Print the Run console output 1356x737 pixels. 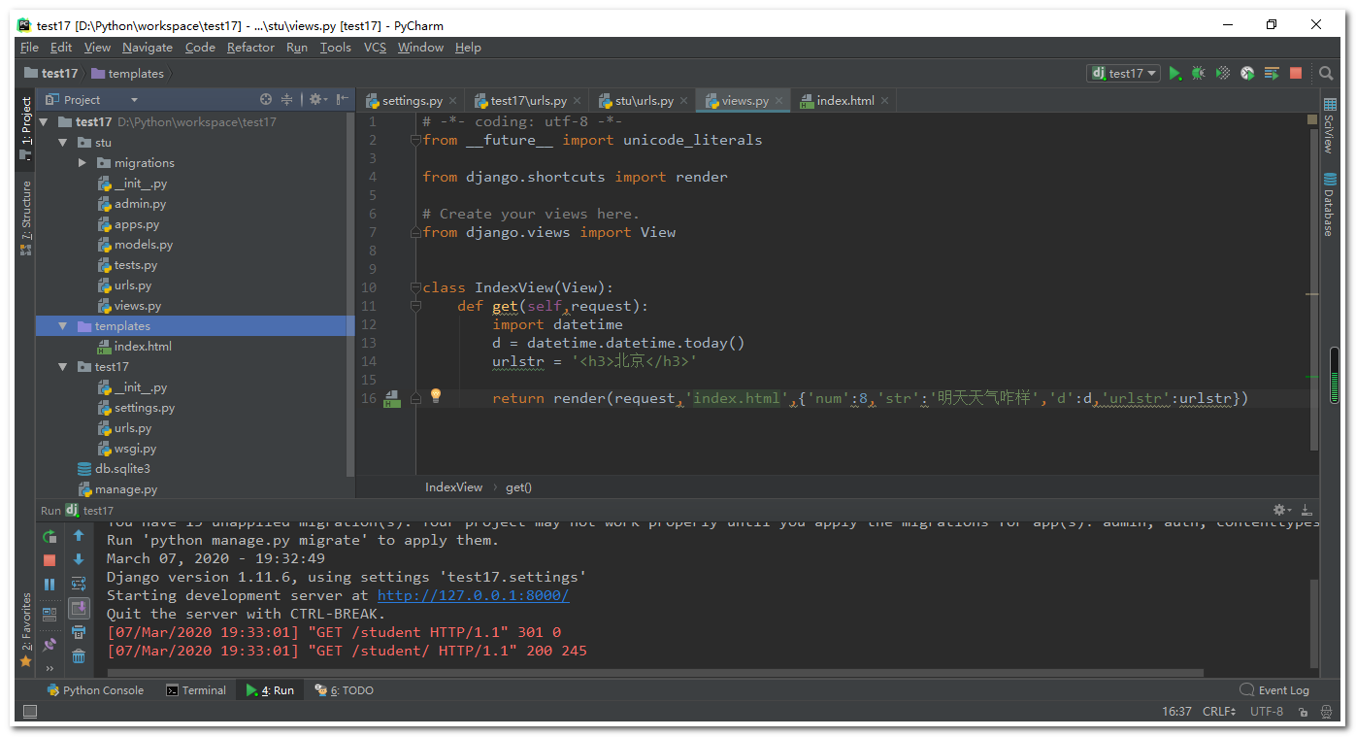79,632
